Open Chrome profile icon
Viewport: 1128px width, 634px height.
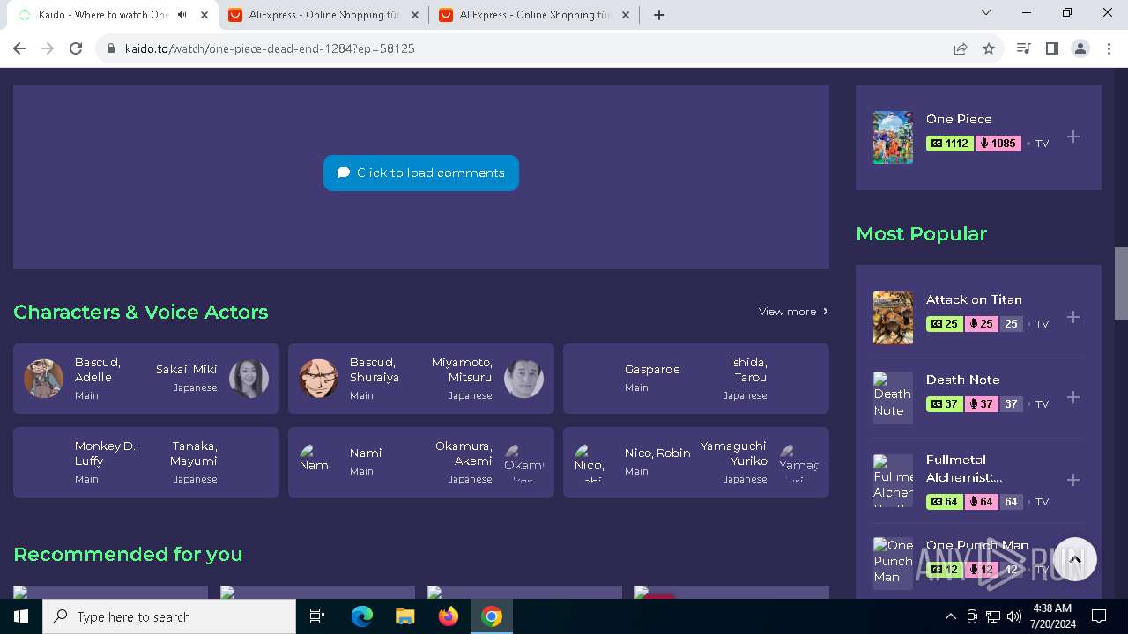[1080, 48]
